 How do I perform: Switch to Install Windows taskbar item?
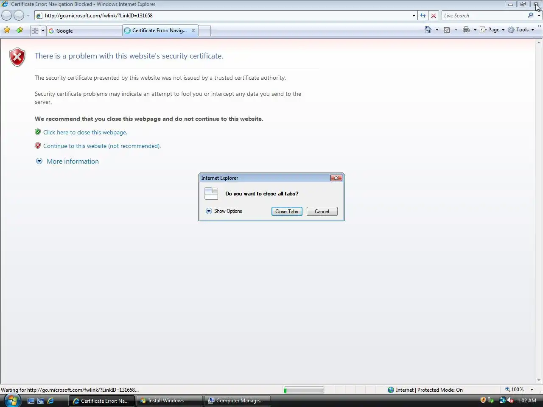pos(169,401)
